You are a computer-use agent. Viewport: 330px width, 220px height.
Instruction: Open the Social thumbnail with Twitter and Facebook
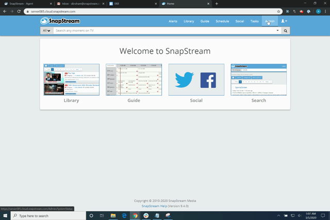[196, 80]
